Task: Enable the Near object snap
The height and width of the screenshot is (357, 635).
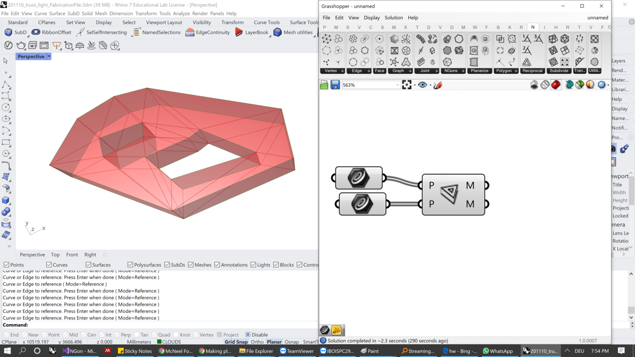Action: pyautogui.click(x=24, y=335)
